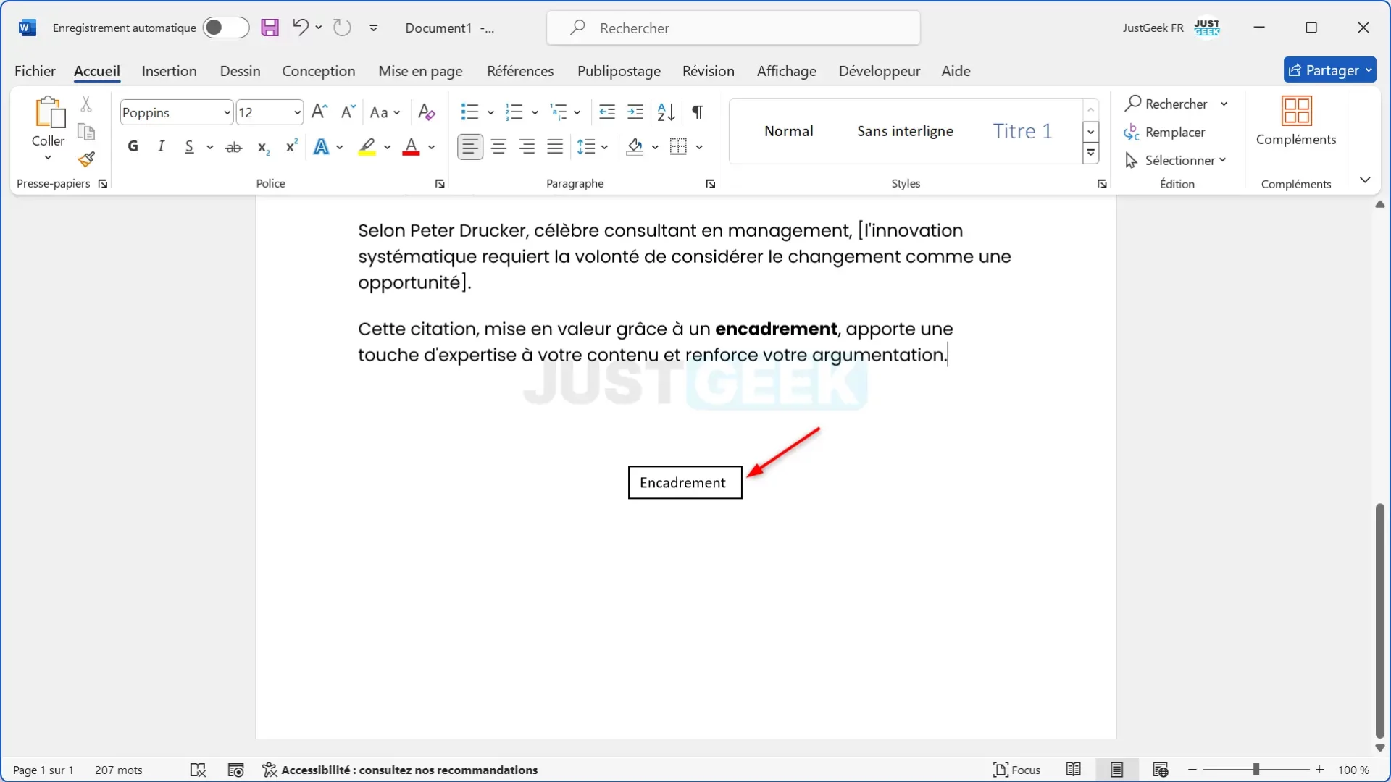Viewport: 1391px width, 782px height.
Task: Click the Rechercher search box in title bar
Action: [x=733, y=28]
